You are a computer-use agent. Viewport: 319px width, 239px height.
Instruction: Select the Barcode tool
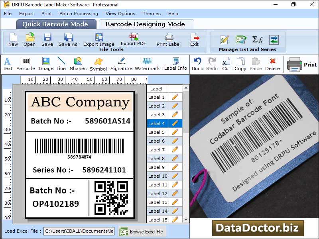tap(26, 64)
